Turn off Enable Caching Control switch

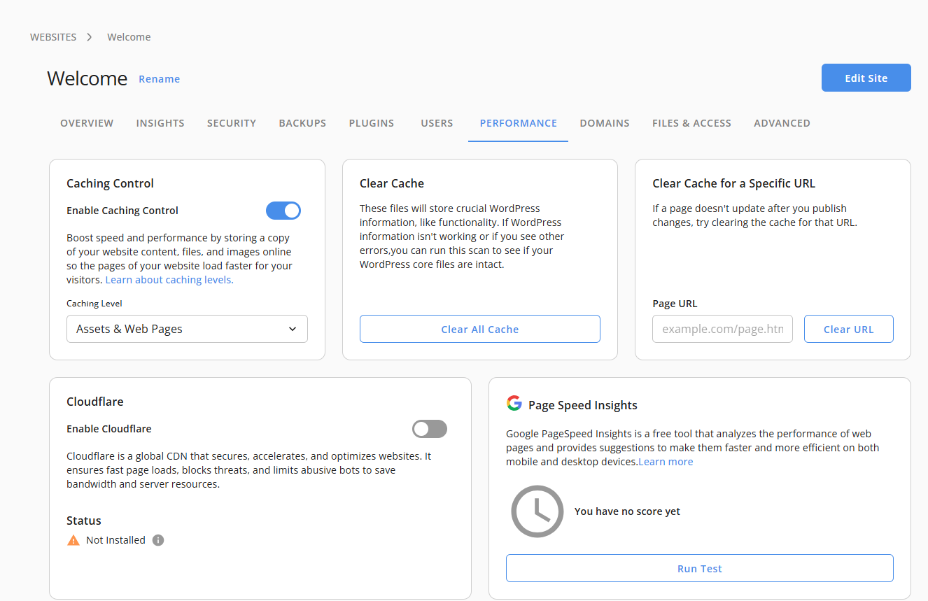click(x=283, y=211)
